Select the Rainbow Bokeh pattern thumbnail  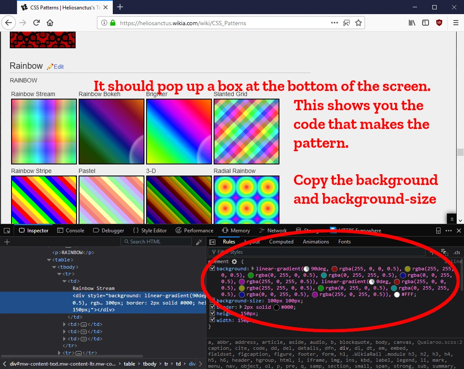point(111,132)
